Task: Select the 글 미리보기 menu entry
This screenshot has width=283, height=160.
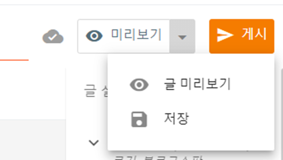Action: 191,85
